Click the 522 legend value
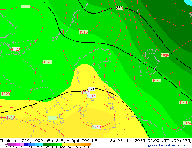The width and height of the screenshot is (192, 148). (x=39, y=147)
